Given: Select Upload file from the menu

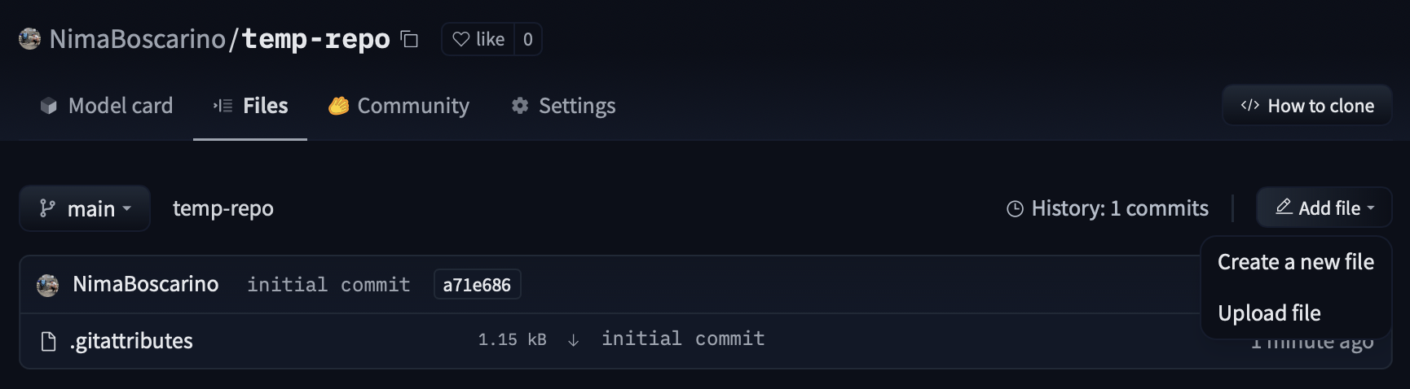Looking at the screenshot, I should point(1269,313).
